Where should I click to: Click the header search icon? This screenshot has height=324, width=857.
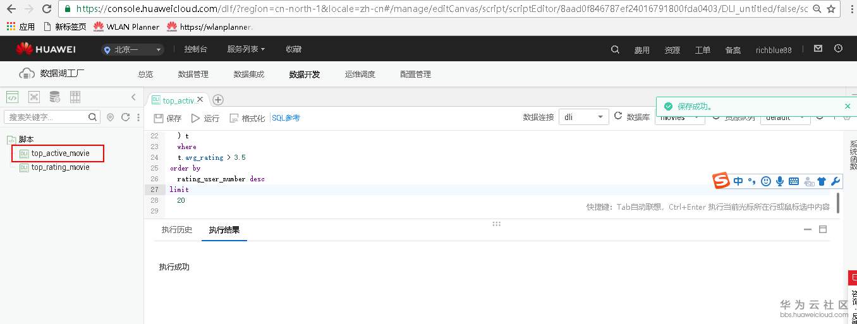pos(615,49)
